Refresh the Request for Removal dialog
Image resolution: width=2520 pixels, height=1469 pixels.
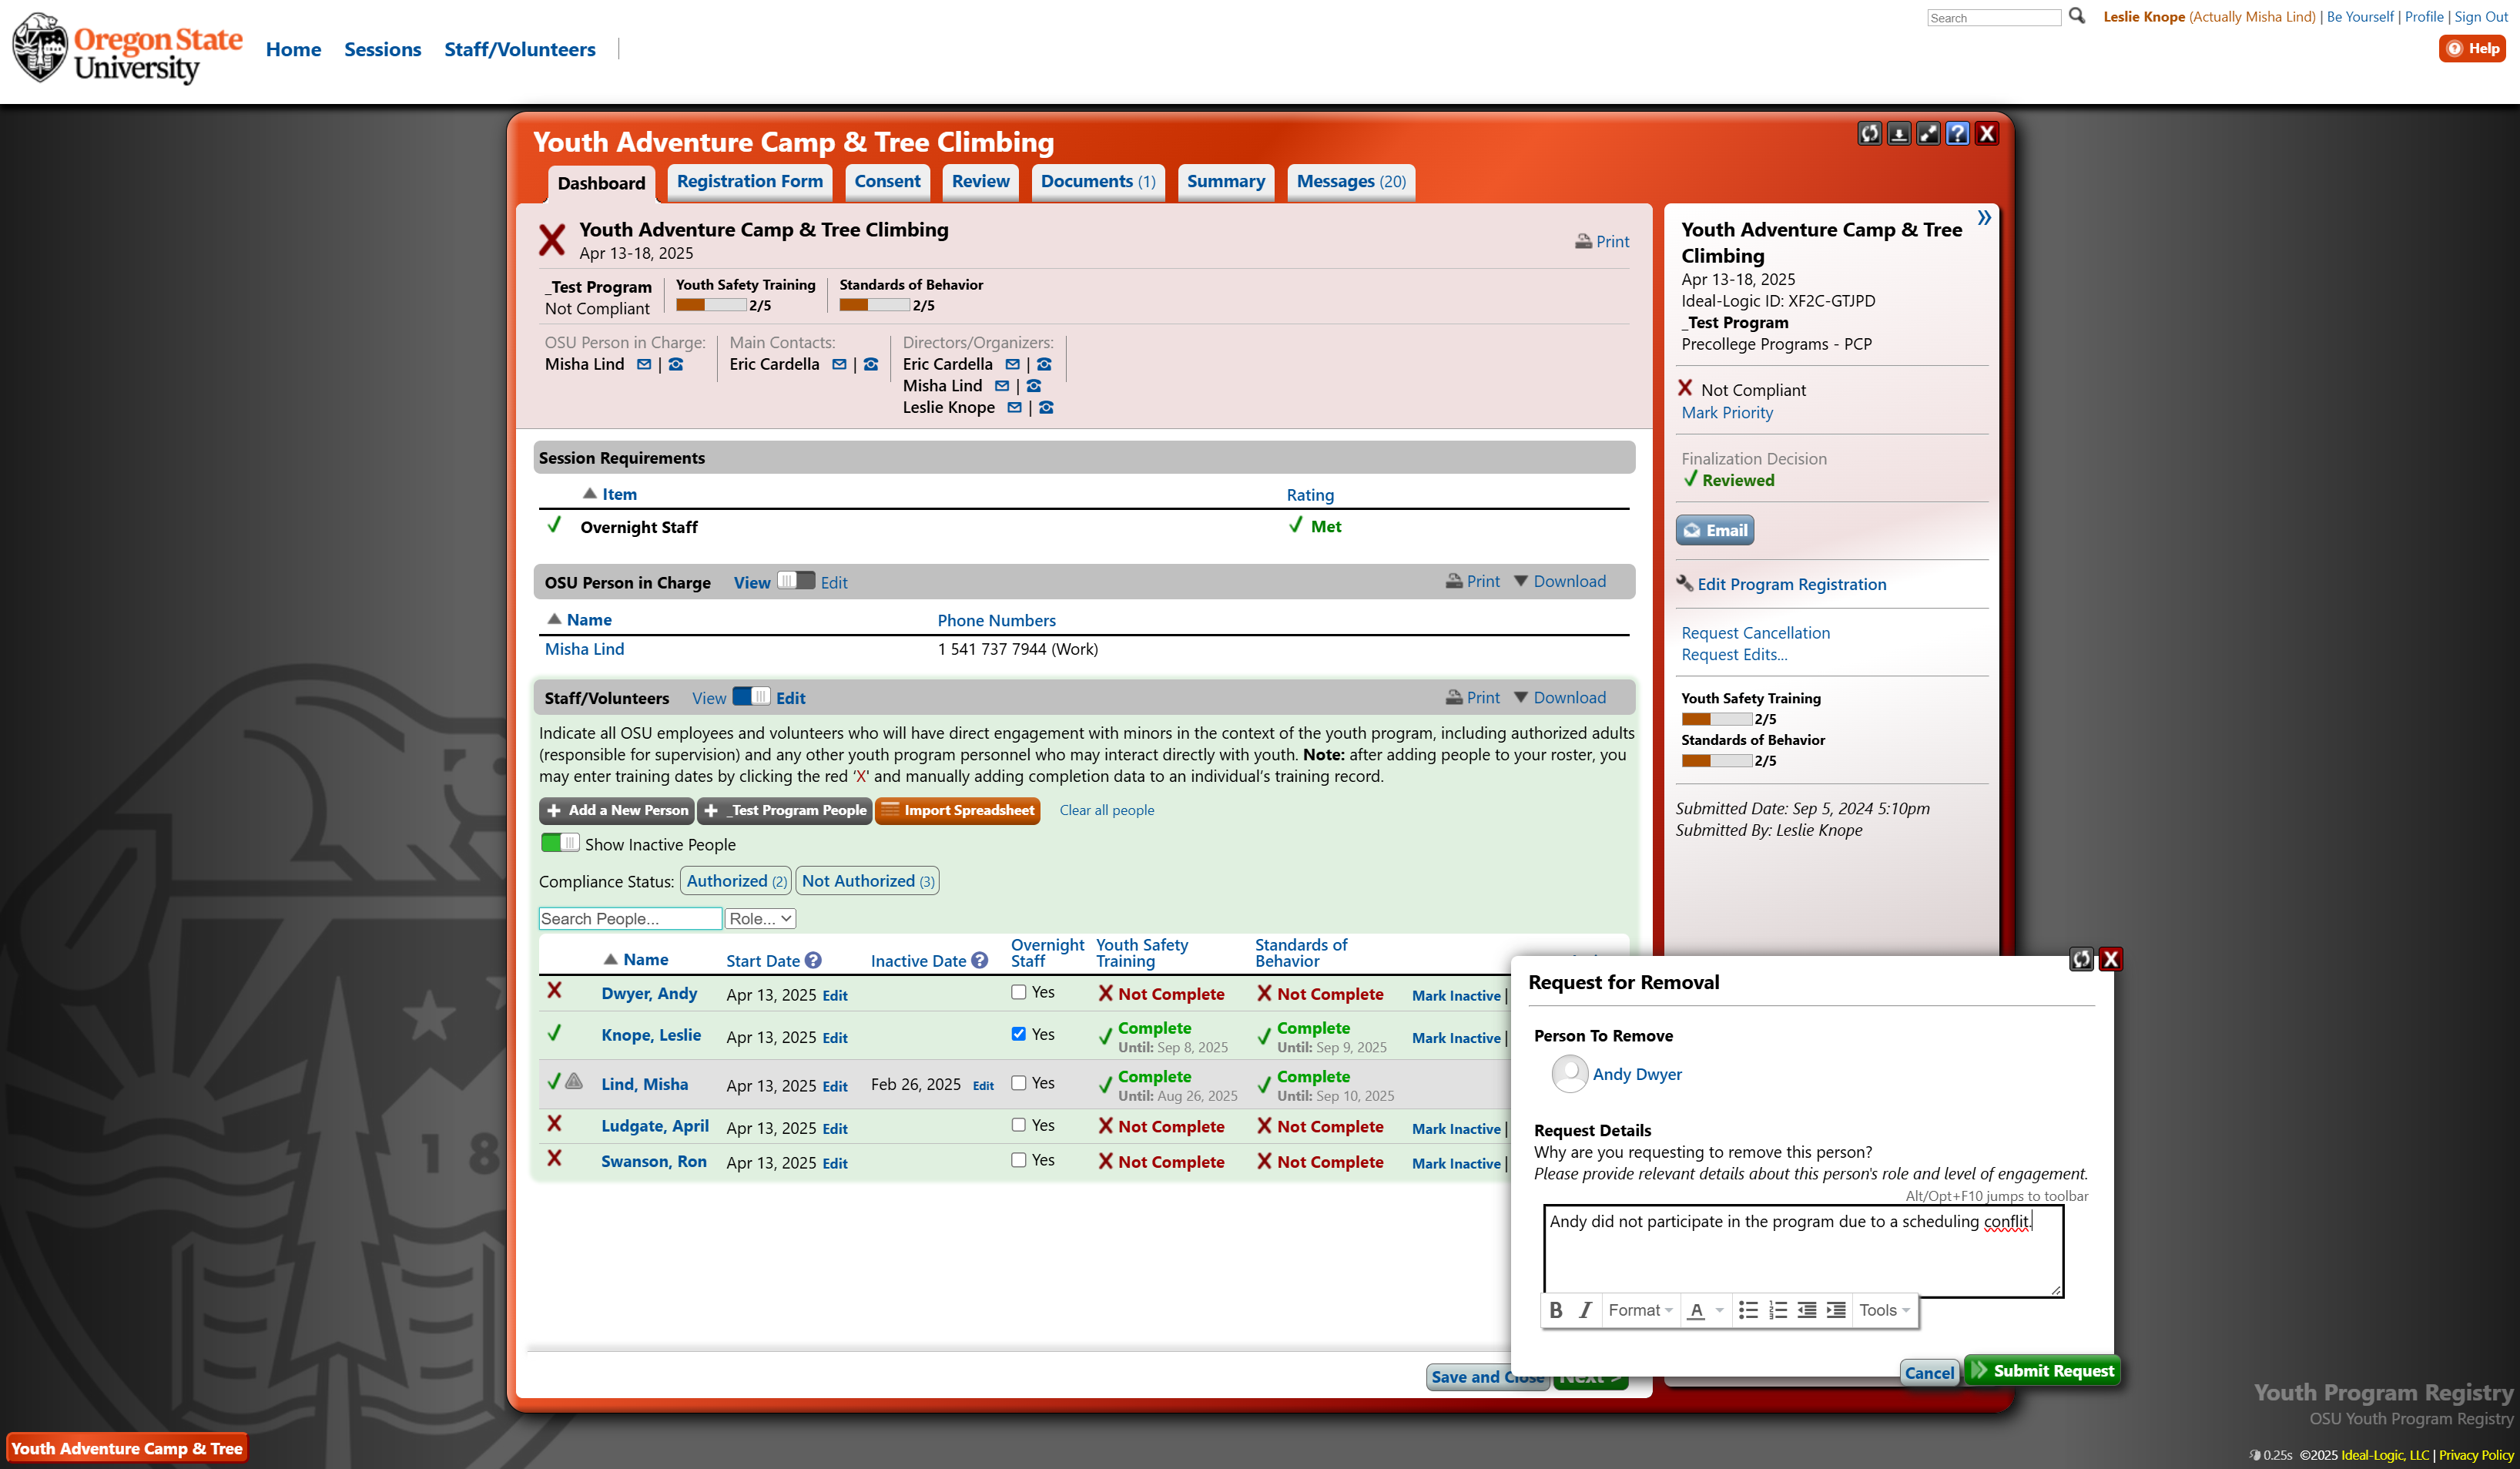[2081, 959]
